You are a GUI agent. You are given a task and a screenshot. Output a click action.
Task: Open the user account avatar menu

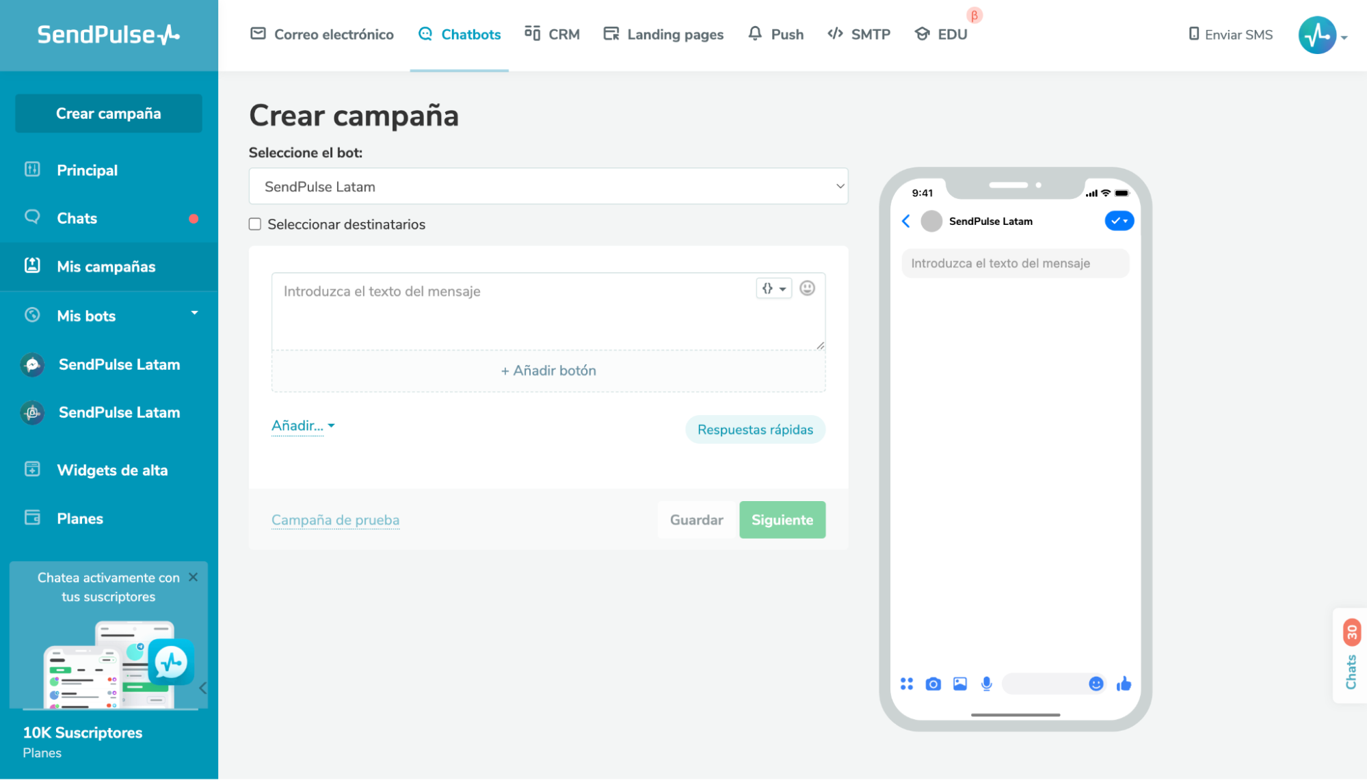click(x=1317, y=35)
